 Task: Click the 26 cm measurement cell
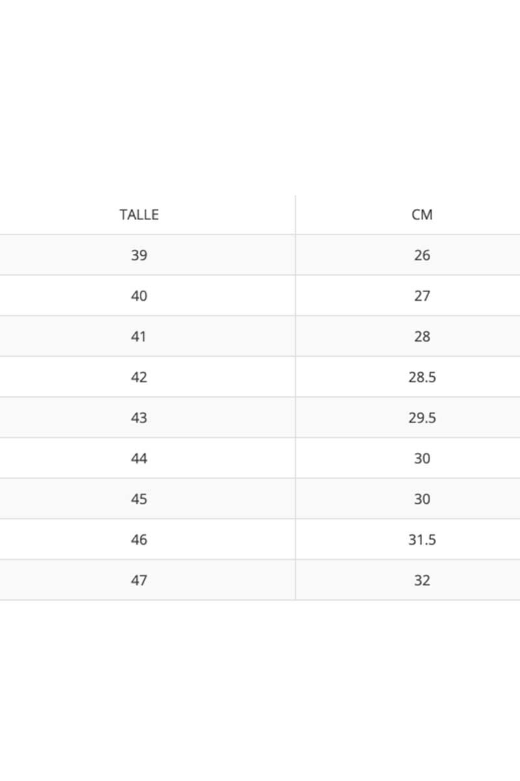pos(422,255)
